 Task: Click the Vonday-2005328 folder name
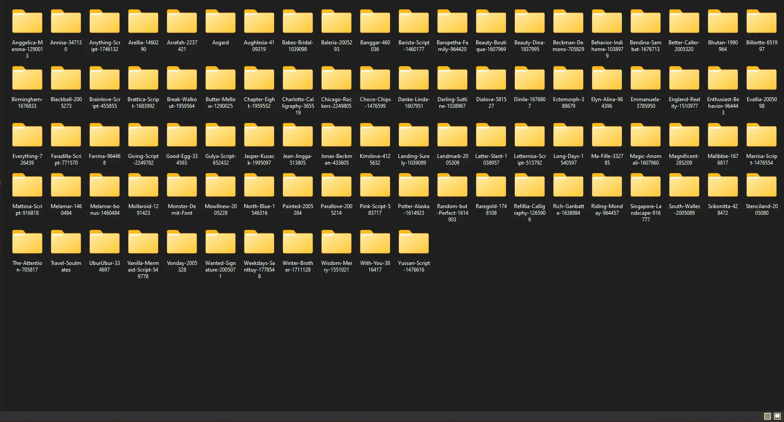pos(182,266)
